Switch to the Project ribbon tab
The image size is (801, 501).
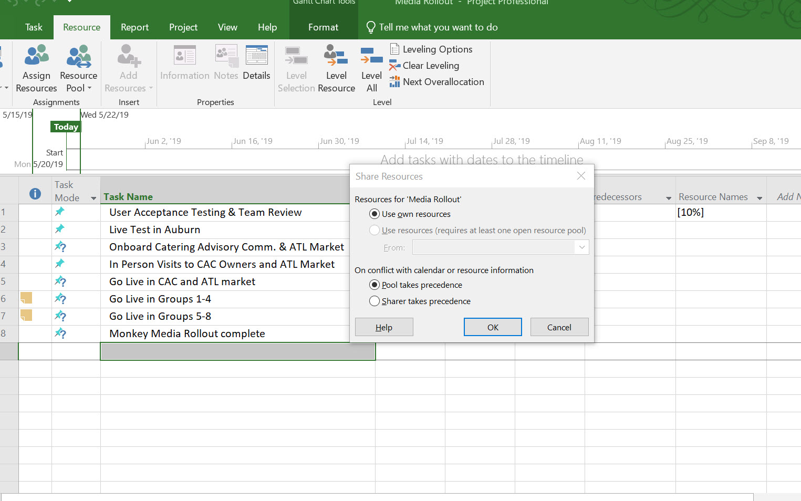183,27
